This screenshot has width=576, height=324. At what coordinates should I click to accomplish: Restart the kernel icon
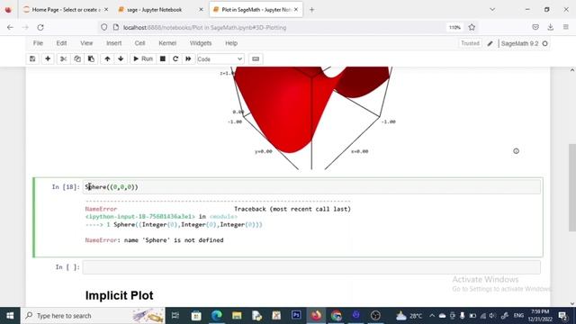point(175,58)
